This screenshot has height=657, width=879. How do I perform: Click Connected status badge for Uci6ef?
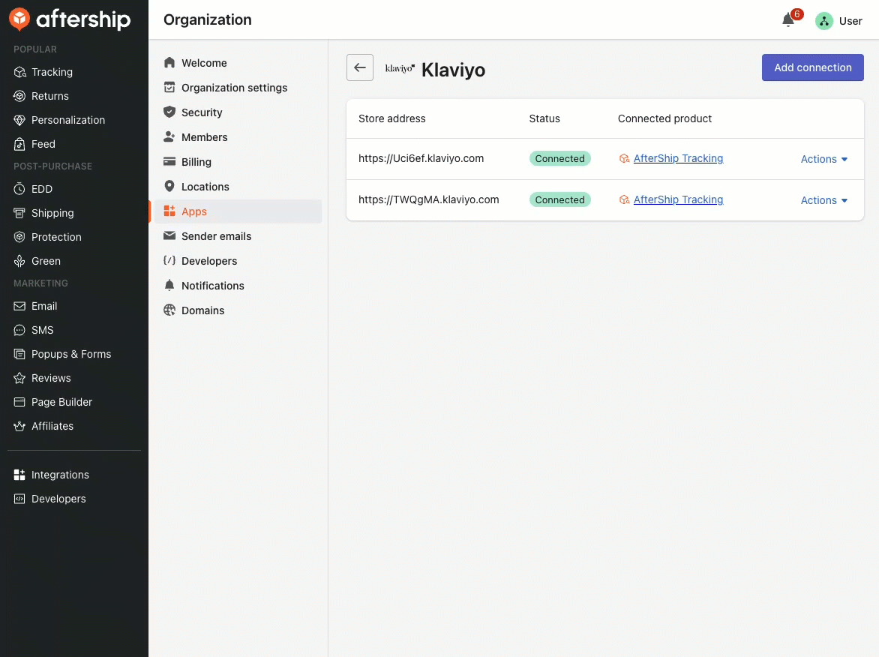tap(559, 159)
